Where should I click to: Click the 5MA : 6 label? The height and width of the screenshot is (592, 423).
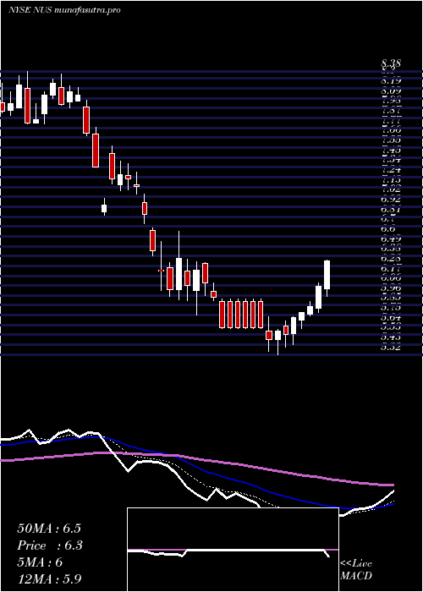pyautogui.click(x=40, y=562)
